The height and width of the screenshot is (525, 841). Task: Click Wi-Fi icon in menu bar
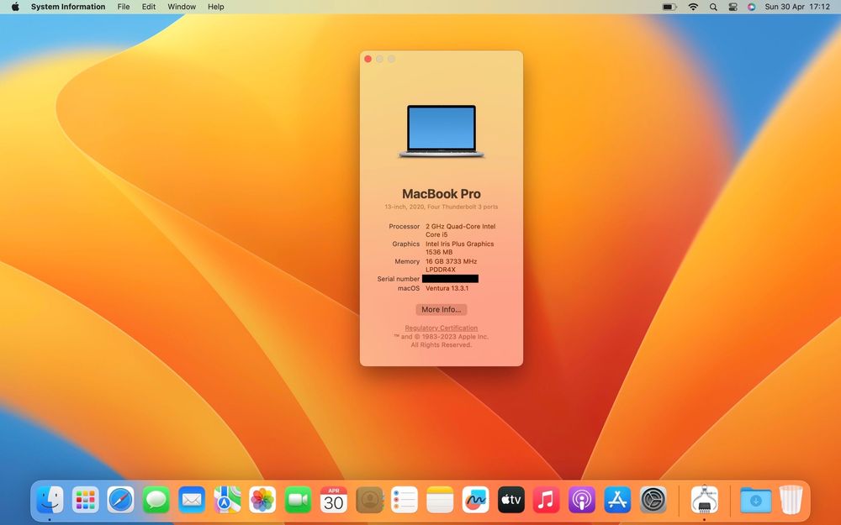(x=693, y=7)
